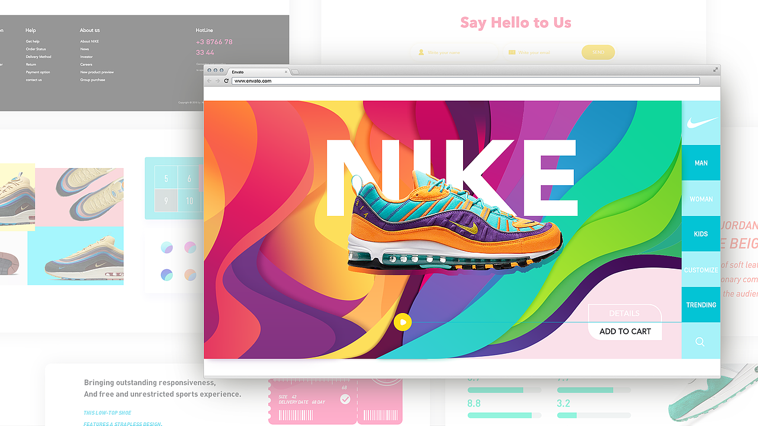Screen dimensions: 758x426
Task: Click the yellow play button
Action: tap(403, 322)
